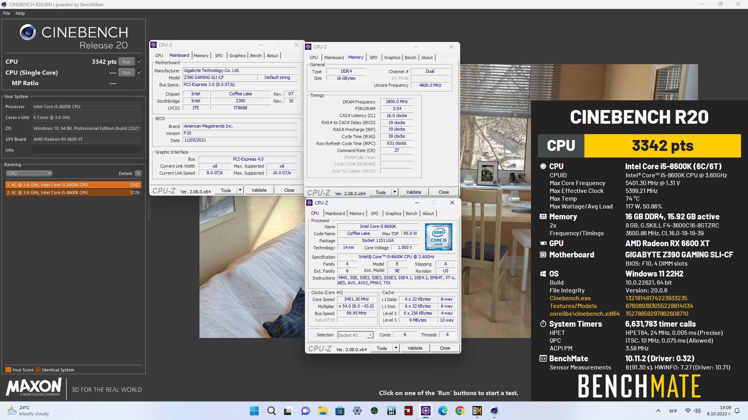Toggle the CPU test checkbox in Cinebench

(139, 61)
